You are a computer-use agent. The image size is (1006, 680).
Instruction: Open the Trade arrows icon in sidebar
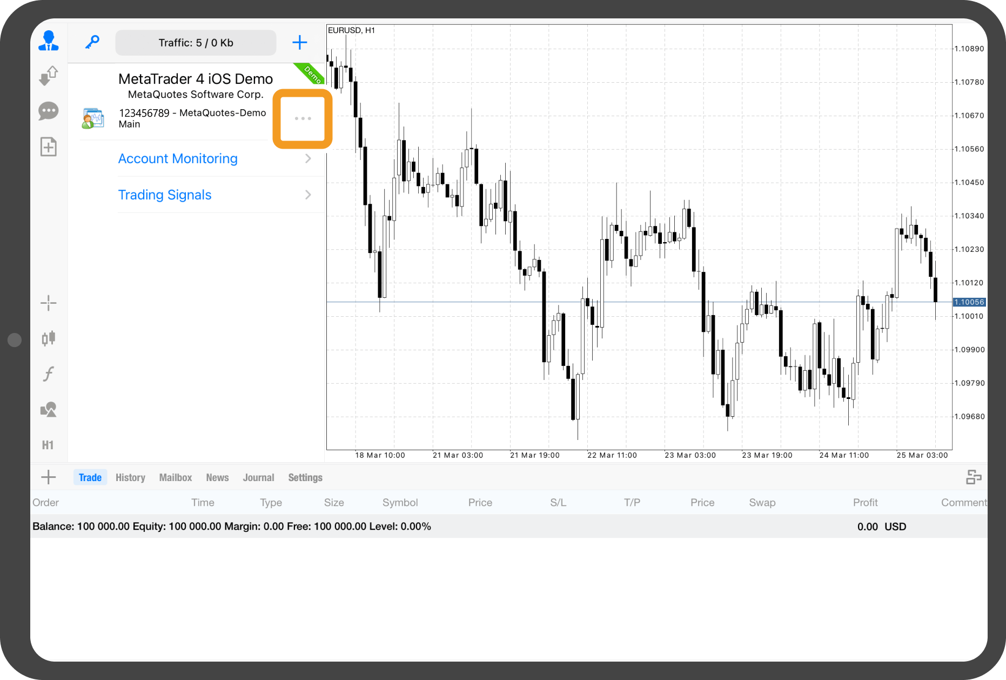[49, 76]
